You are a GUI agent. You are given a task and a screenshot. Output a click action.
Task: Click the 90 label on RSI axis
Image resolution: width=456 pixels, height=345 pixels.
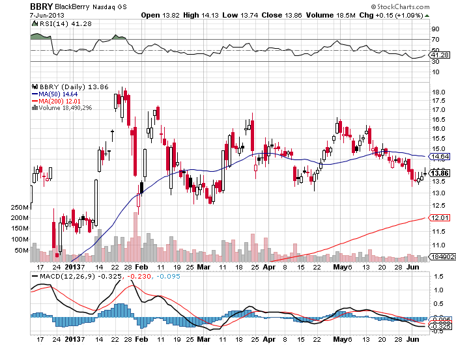(x=435, y=29)
